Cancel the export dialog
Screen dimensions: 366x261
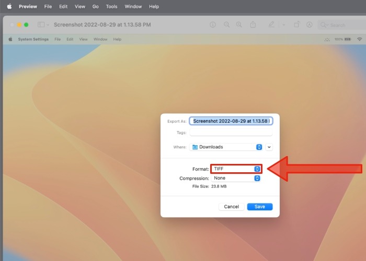coord(231,207)
